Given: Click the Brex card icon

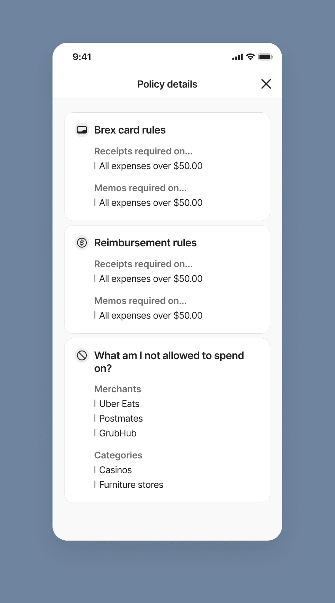Looking at the screenshot, I should [x=82, y=130].
